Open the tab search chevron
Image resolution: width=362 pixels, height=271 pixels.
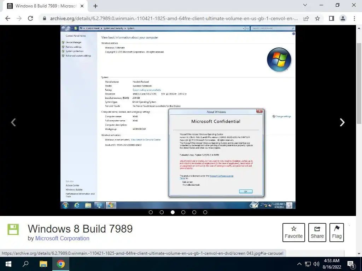305,5
